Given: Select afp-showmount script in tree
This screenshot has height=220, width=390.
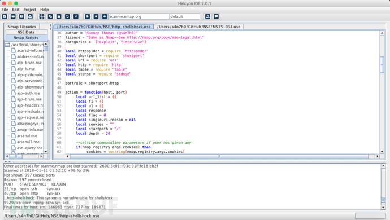Looking at the screenshot, I should [27, 87].
